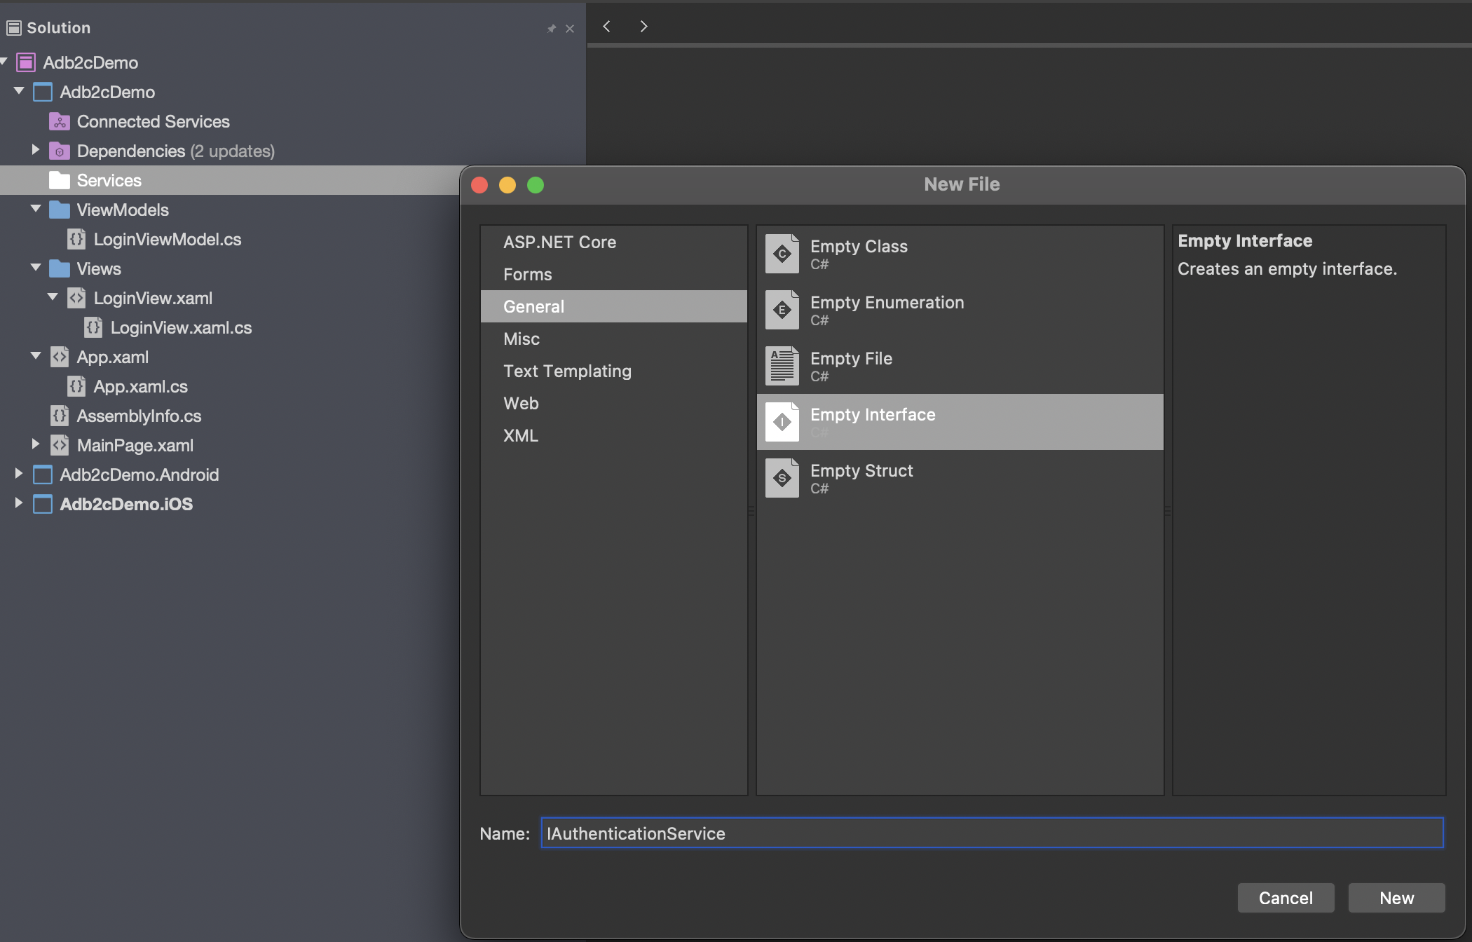Select the Empty Class template icon

tap(782, 254)
